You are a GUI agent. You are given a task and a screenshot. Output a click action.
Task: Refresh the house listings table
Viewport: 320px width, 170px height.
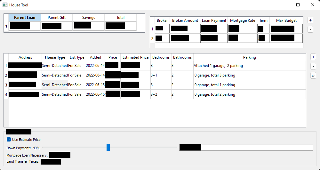pos(313,76)
